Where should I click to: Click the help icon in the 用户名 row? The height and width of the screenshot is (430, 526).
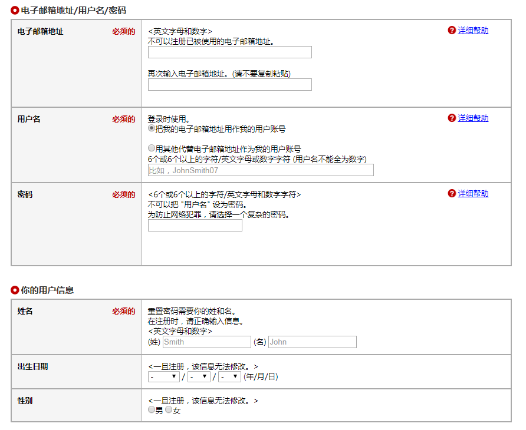452,118
